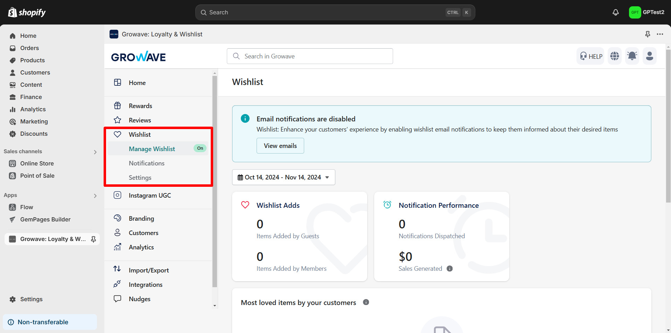Unpin Growave app in Shopify sidebar
Screen dimensions: 671x333
coord(93,239)
